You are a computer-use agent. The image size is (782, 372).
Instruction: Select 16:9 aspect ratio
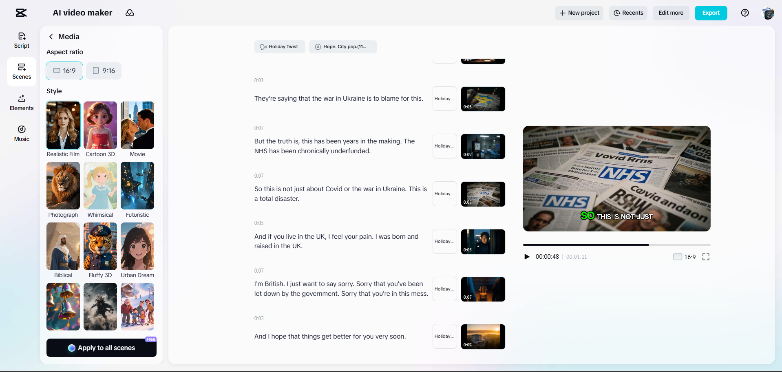(x=64, y=71)
